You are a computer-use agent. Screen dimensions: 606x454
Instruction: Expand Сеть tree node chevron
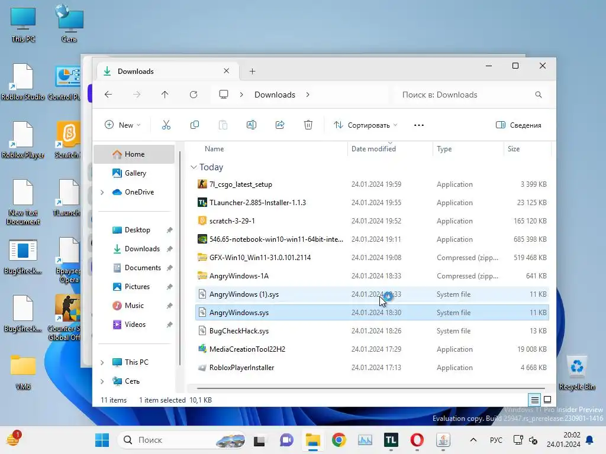(102, 381)
